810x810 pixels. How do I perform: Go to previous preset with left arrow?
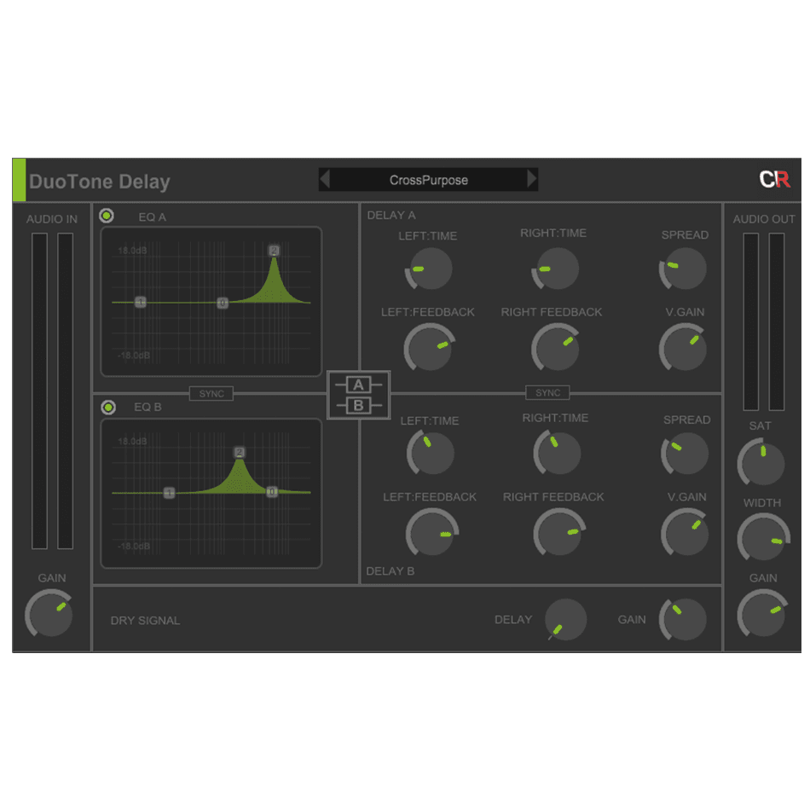point(325,180)
